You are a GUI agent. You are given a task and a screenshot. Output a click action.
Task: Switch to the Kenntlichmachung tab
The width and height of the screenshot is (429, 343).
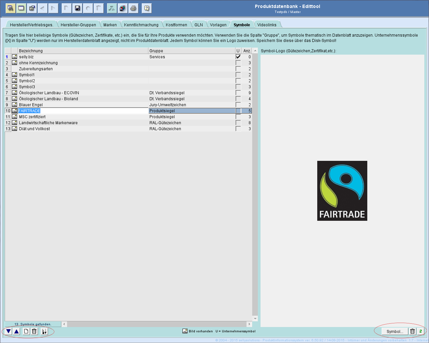pyautogui.click(x=141, y=25)
